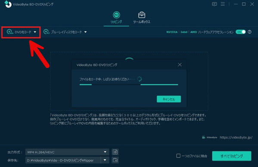258x167 pixels.
Task: Open the output format dropdown
Action: pyautogui.click(x=67, y=152)
